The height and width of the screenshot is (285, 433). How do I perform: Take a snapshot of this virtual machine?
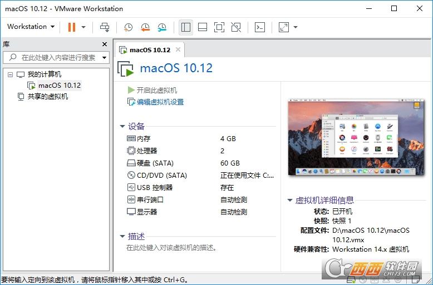coord(129,27)
